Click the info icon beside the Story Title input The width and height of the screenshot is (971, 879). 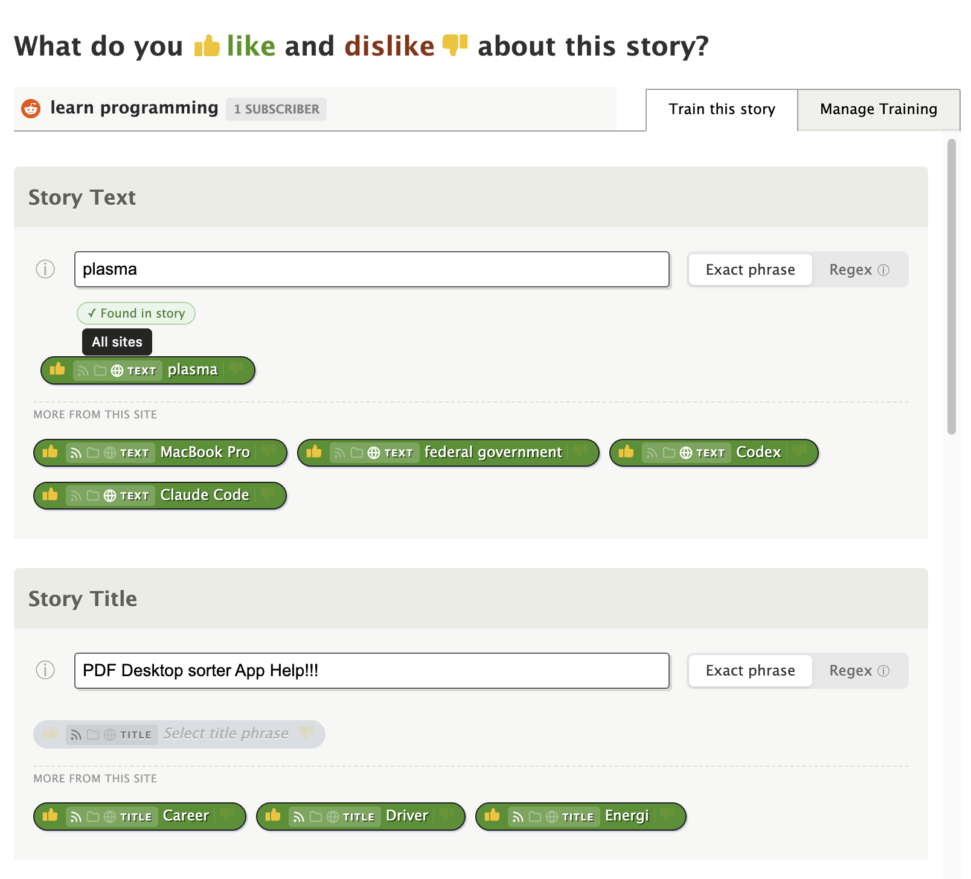(45, 670)
